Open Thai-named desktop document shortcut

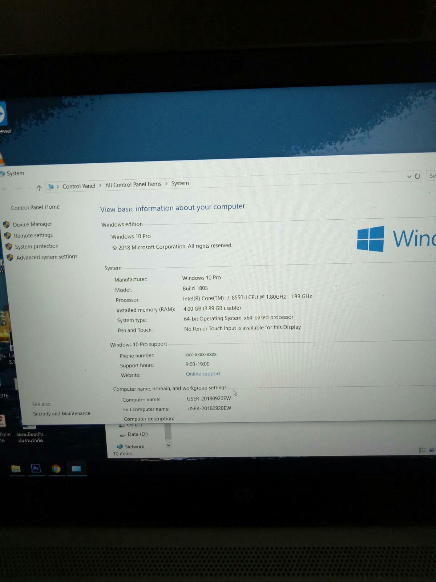(30, 432)
